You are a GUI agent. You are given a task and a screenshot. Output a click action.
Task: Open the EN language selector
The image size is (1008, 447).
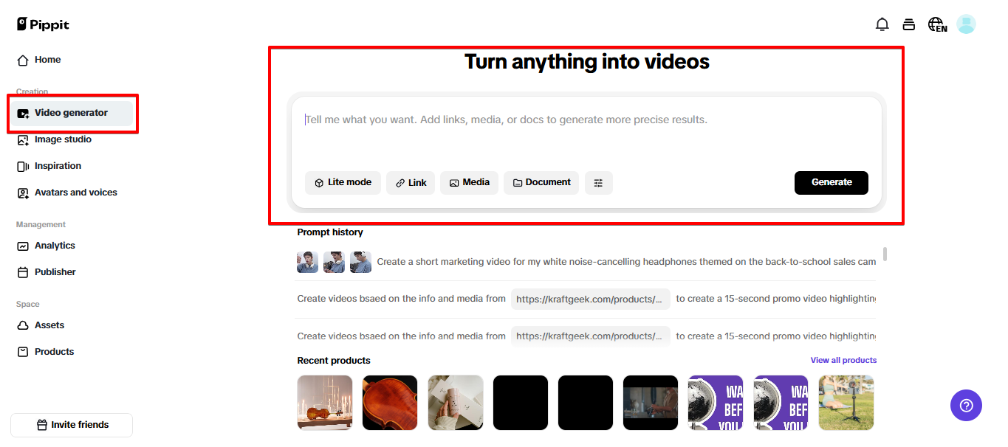(x=936, y=24)
